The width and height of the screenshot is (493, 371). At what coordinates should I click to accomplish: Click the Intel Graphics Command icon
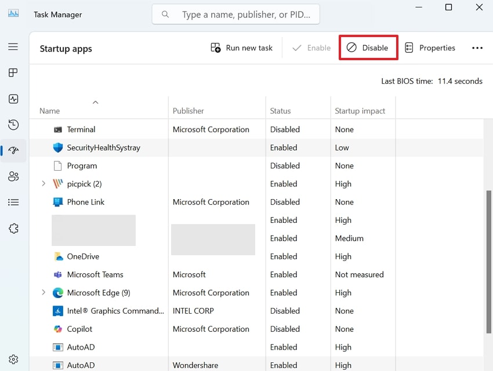[x=58, y=311]
